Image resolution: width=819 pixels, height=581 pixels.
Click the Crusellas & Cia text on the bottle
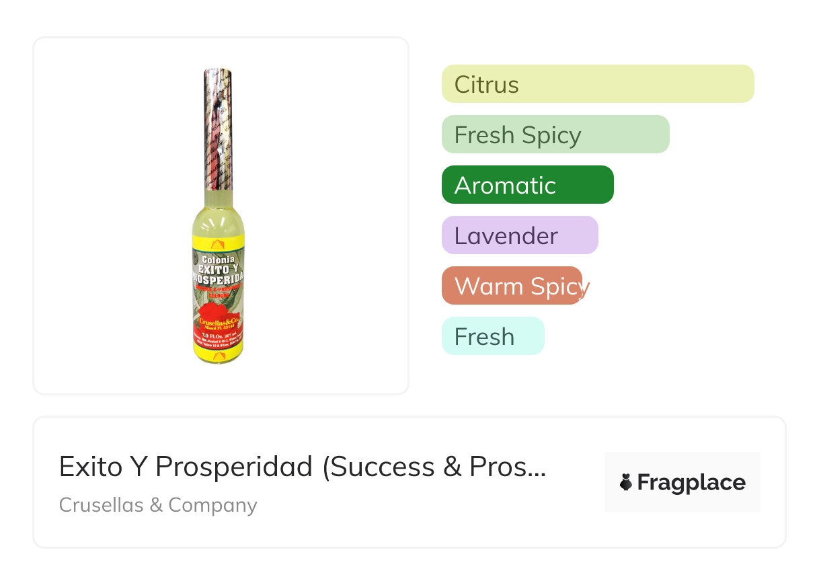[x=218, y=321]
